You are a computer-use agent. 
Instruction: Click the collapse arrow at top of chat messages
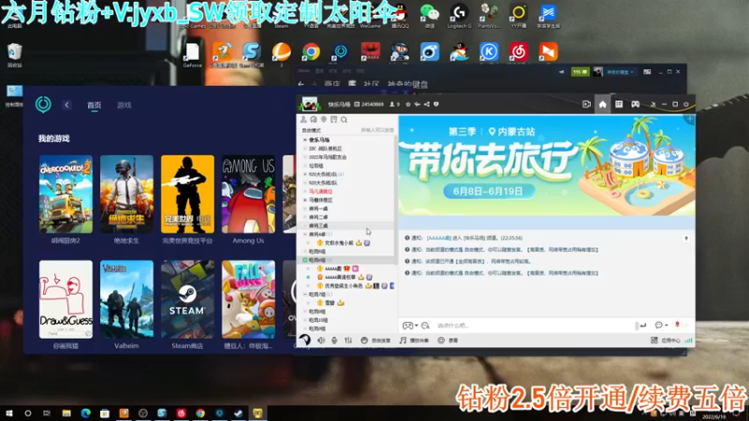(x=686, y=239)
